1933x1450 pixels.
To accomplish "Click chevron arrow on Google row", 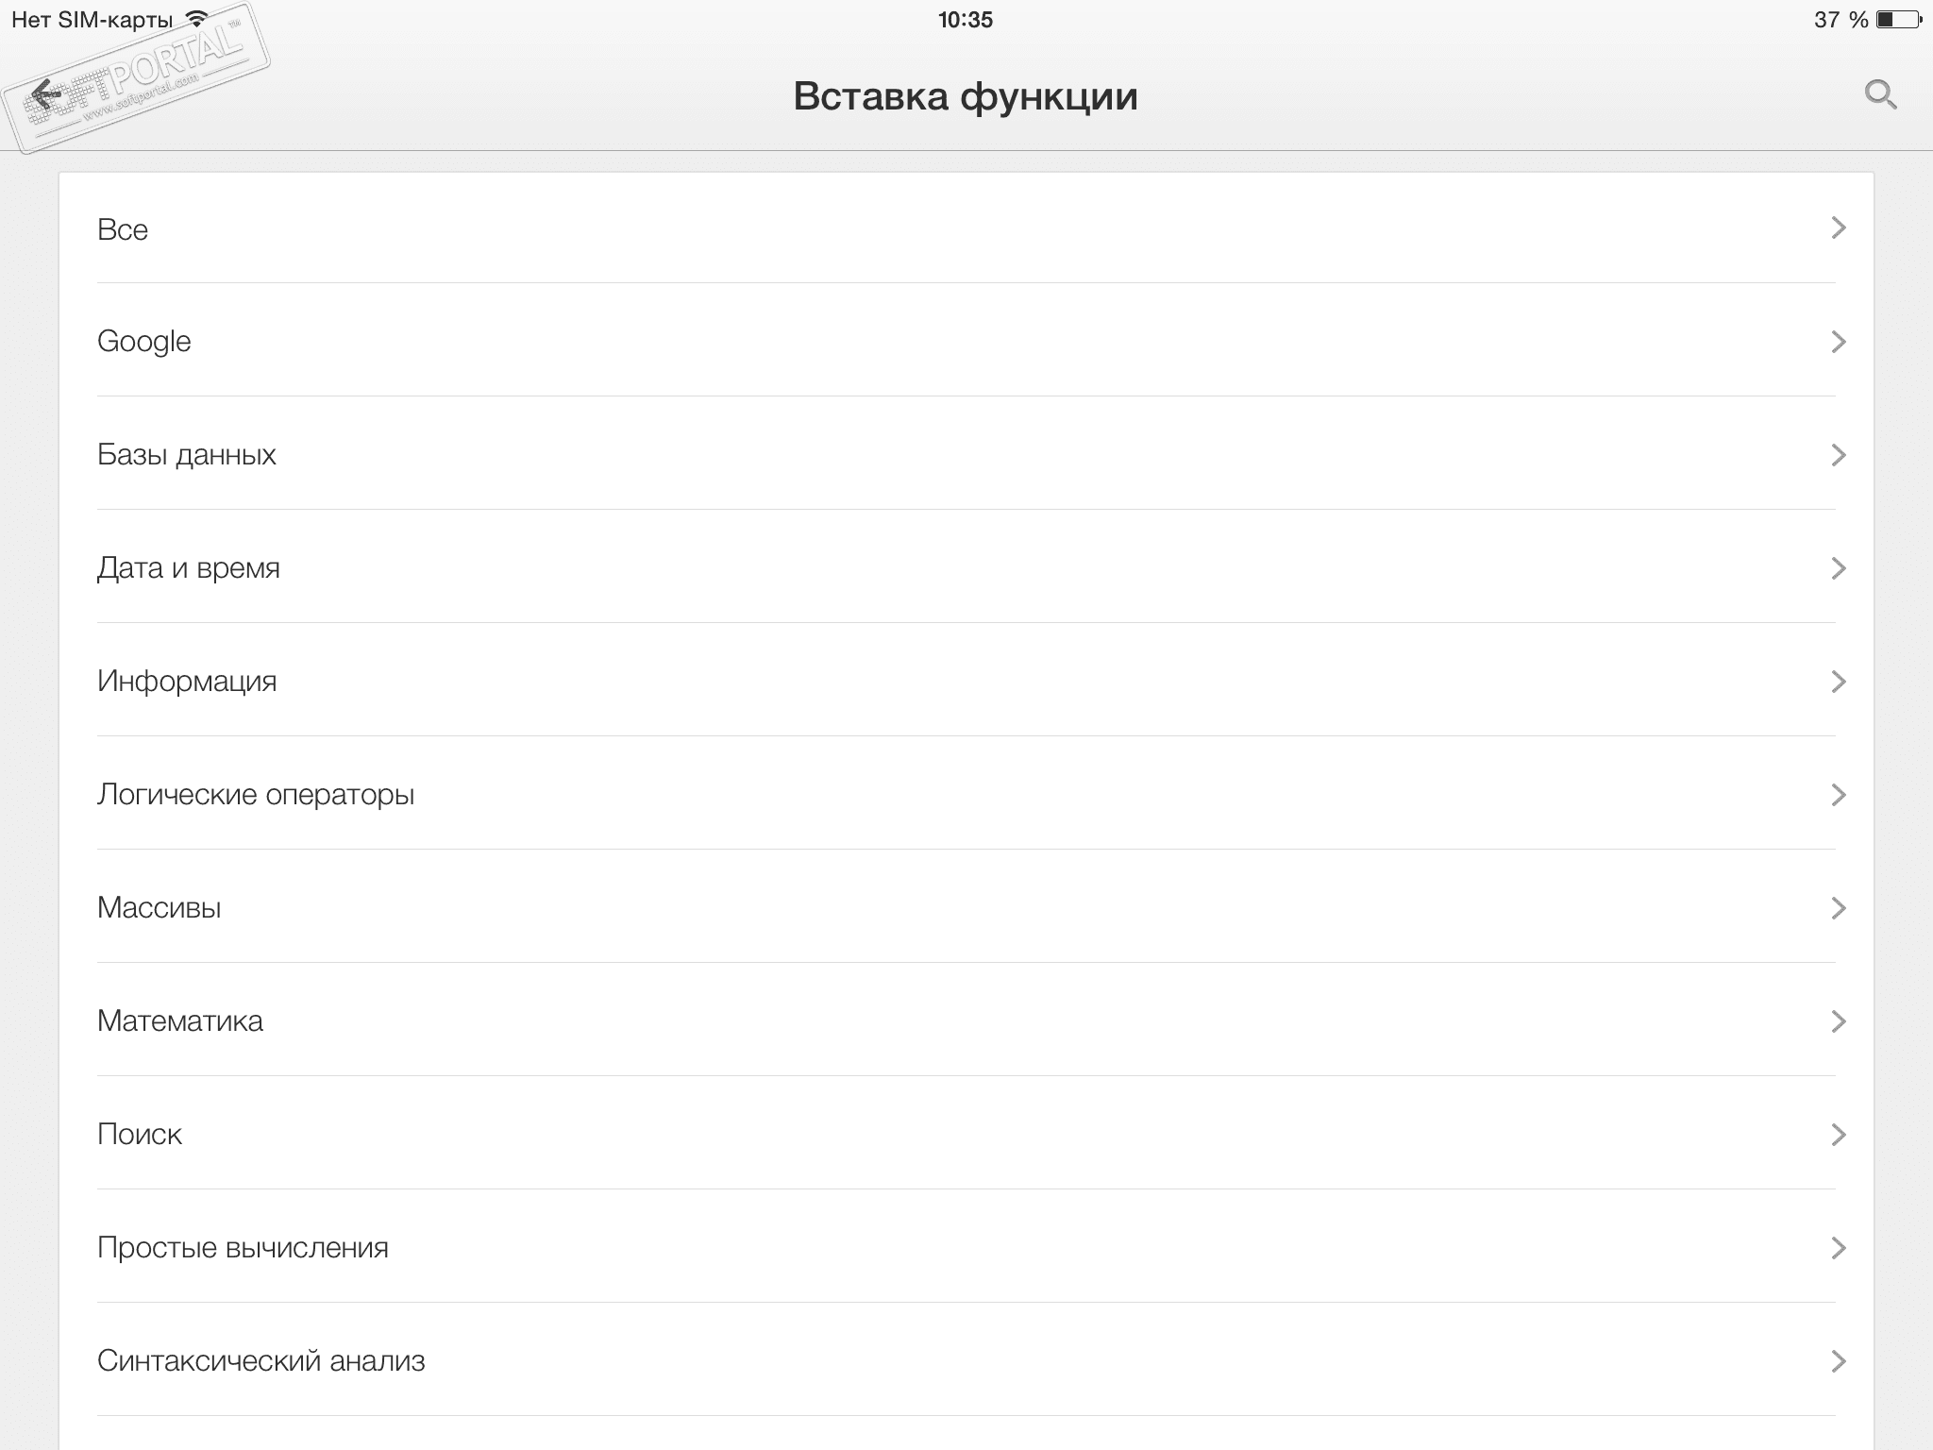I will (1838, 342).
